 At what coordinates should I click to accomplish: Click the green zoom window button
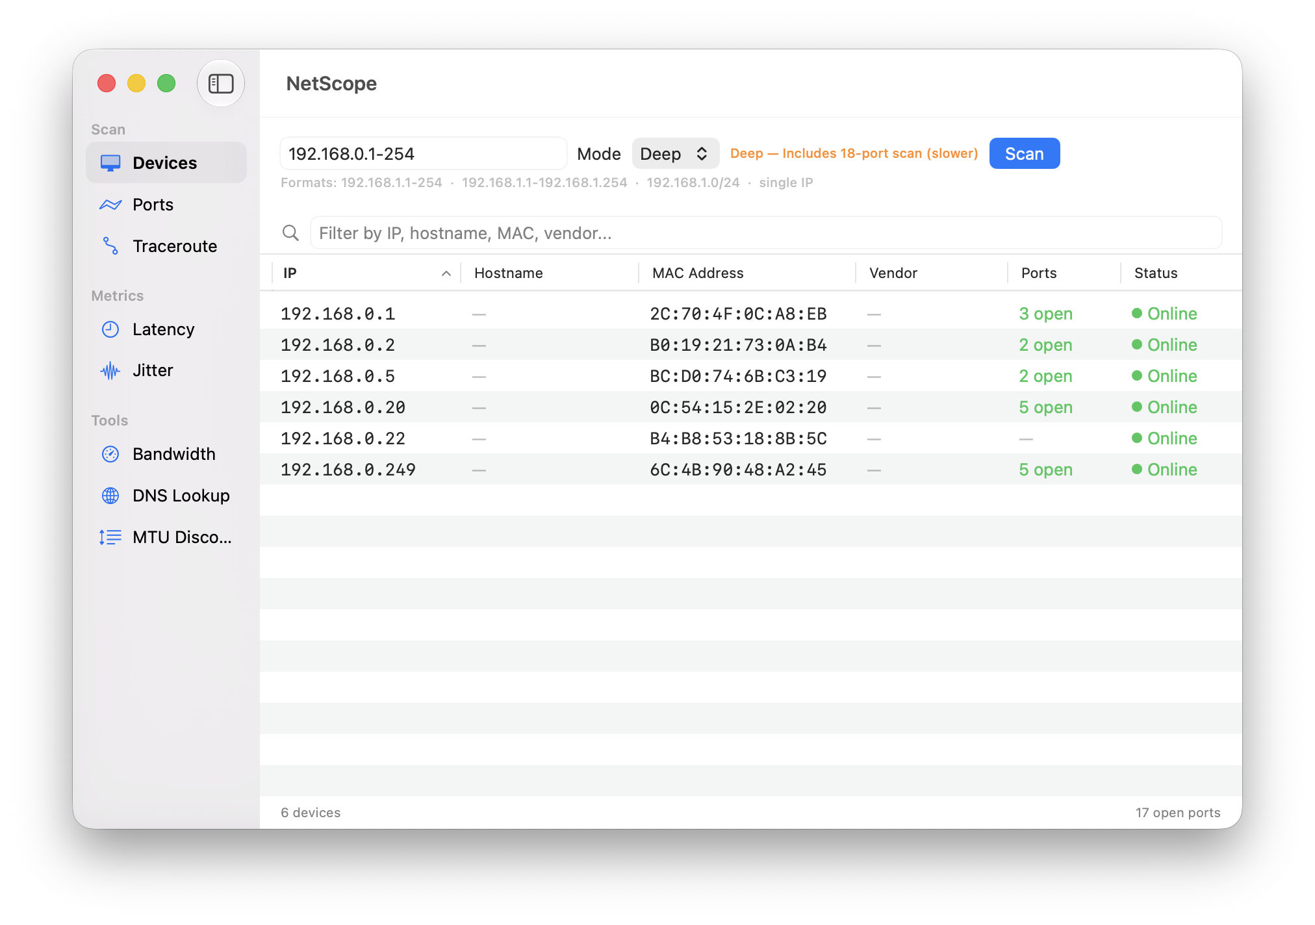tap(166, 83)
